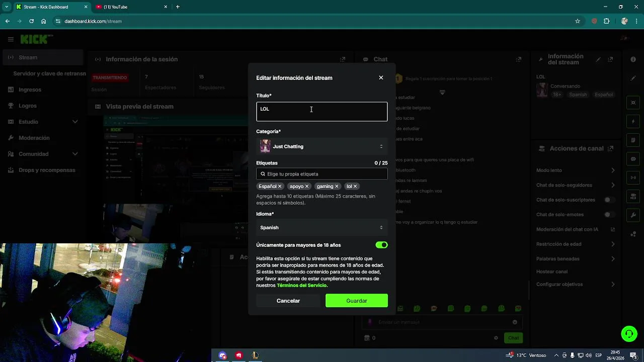This screenshot has width=644, height=362.
Task: Click the Guardar button
Action: point(357,301)
